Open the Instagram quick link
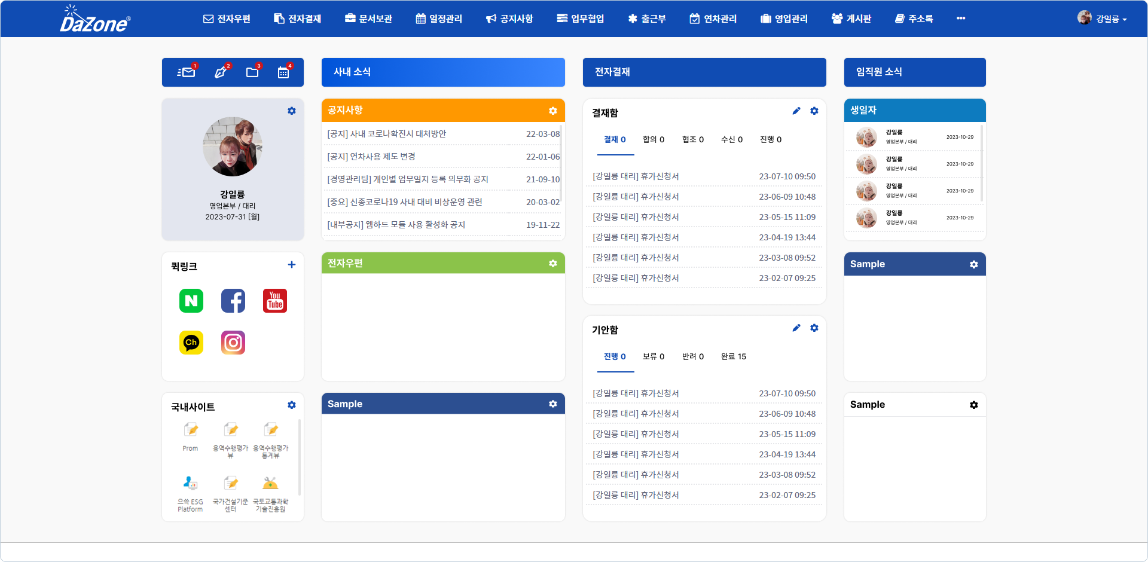The height and width of the screenshot is (562, 1148). [233, 343]
